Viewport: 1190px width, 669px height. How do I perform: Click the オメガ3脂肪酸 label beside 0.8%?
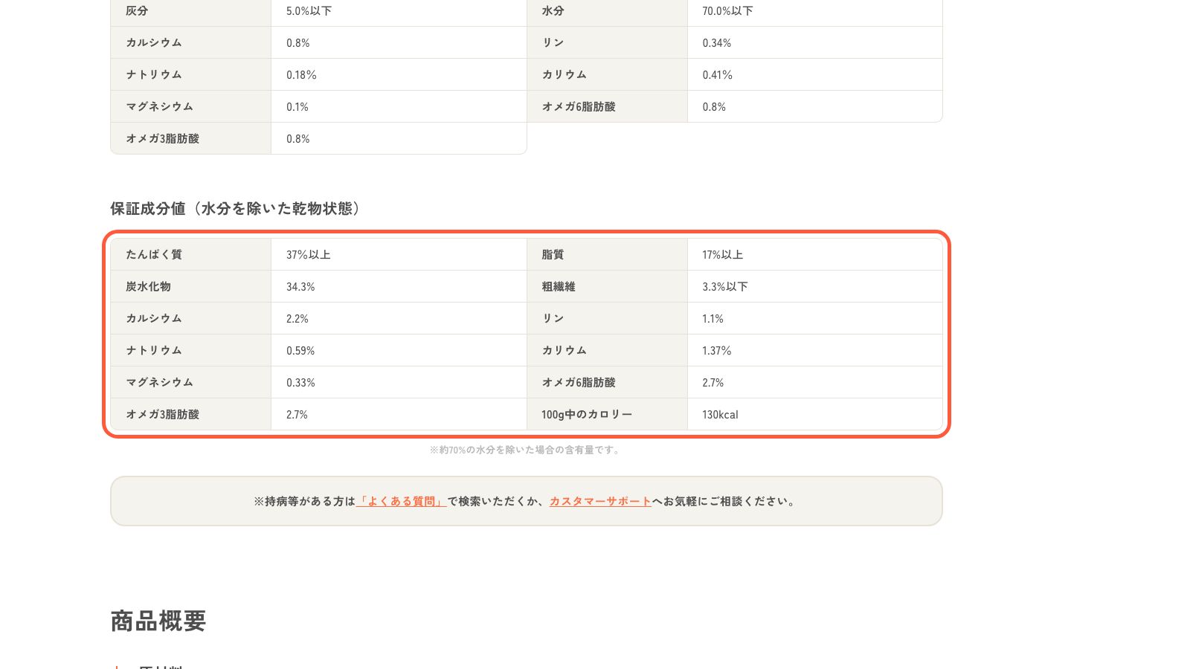pos(162,139)
